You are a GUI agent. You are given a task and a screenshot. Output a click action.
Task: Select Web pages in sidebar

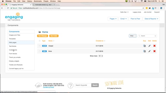tap(21, 42)
